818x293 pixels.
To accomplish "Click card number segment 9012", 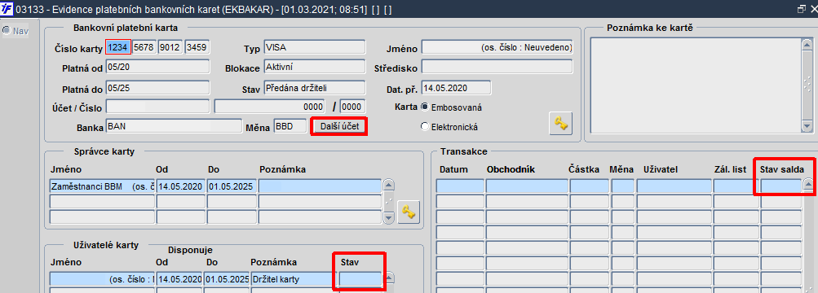I will pos(170,47).
